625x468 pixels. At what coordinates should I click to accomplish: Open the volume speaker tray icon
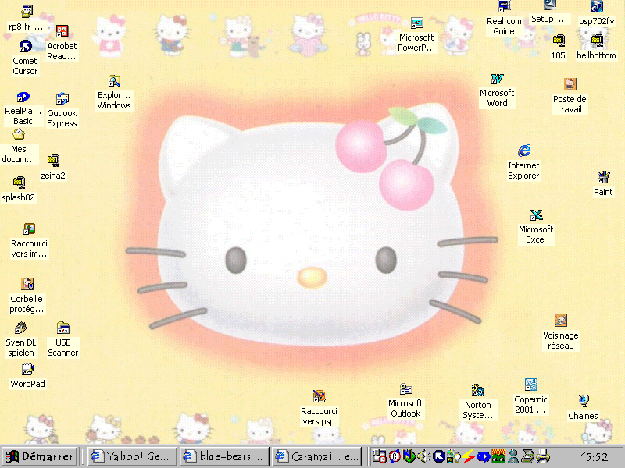(423, 456)
